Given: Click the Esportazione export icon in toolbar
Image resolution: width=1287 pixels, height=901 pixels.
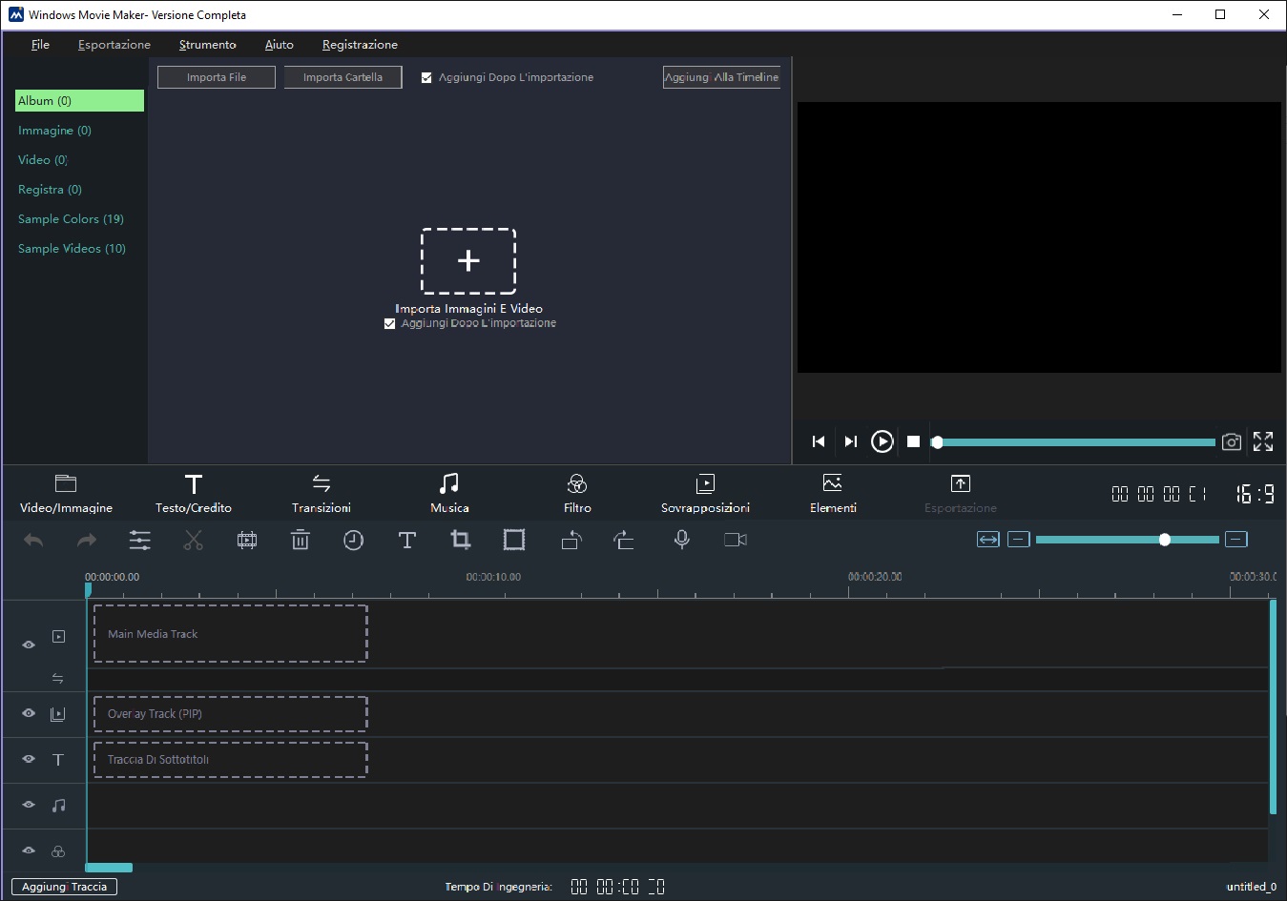Looking at the screenshot, I should tap(961, 494).
